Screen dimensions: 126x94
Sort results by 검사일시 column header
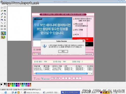(x=81, y=66)
